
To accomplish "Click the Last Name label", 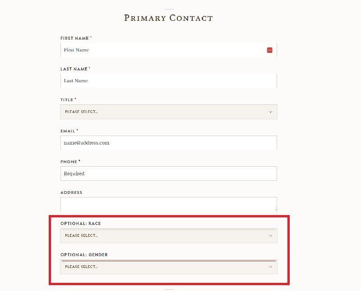I will 74,69.
